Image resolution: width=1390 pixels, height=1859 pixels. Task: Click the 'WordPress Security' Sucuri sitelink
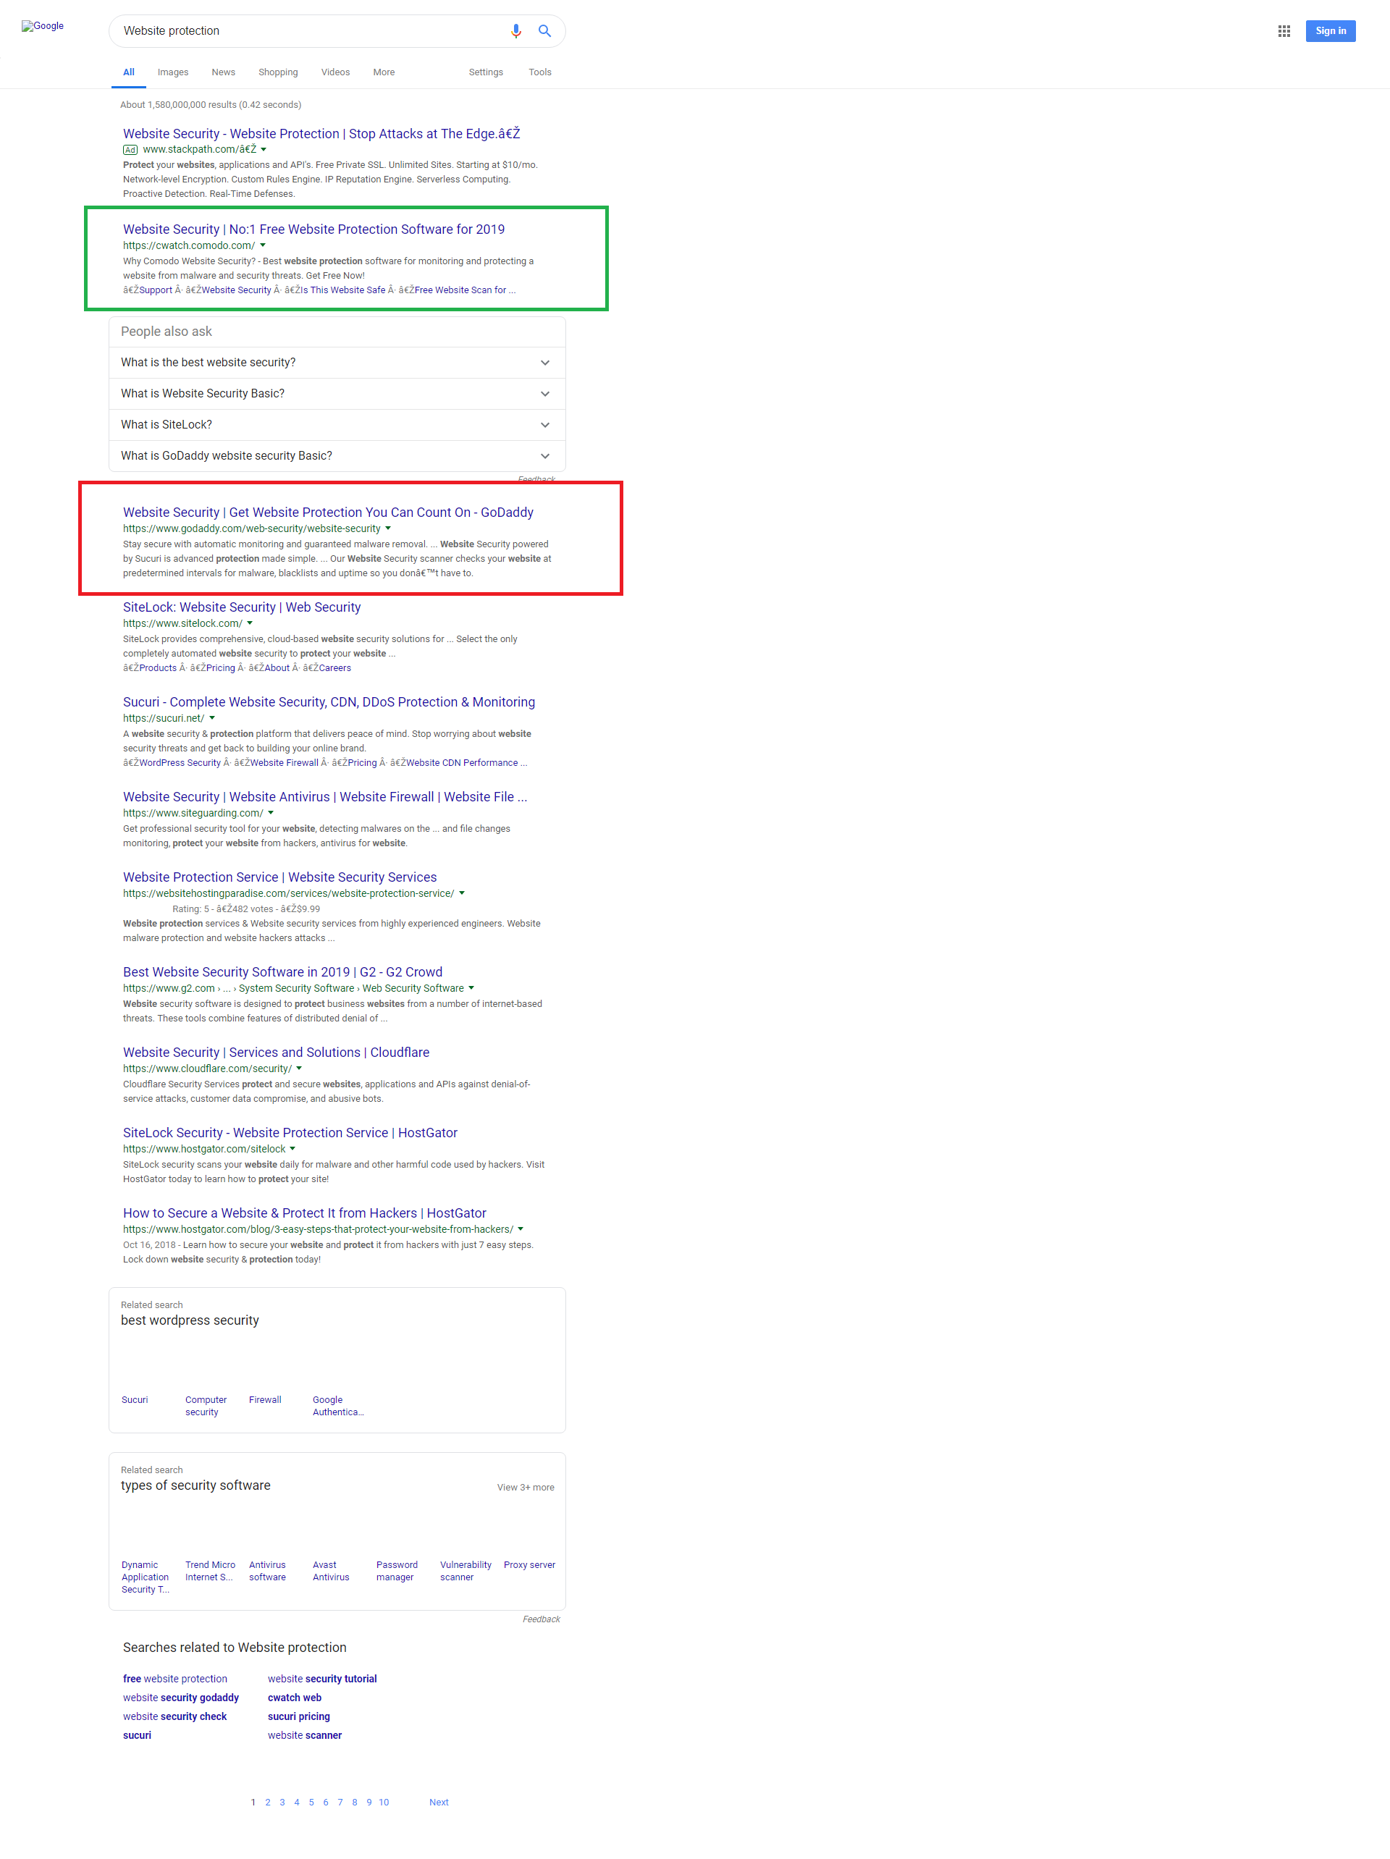(180, 764)
